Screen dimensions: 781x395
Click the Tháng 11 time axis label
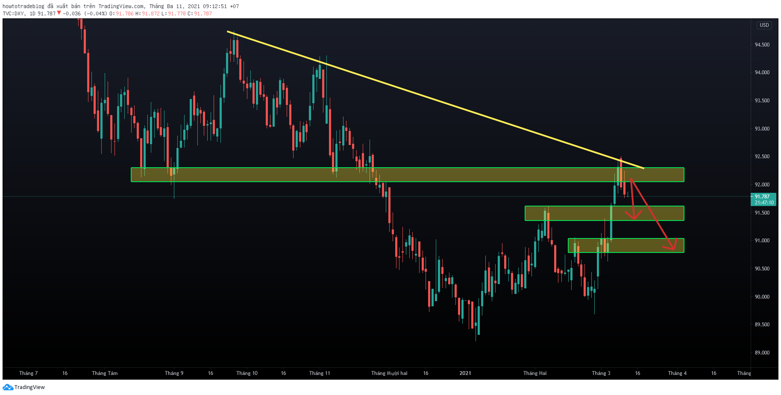[x=320, y=373]
